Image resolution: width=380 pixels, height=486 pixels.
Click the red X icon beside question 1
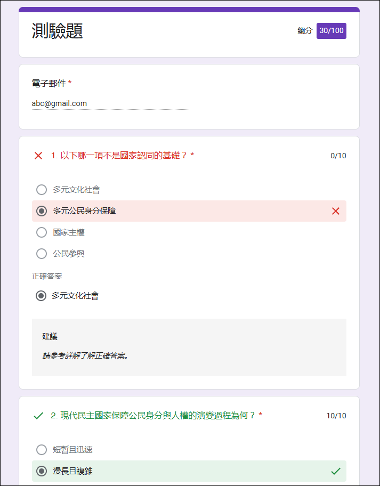tap(38, 156)
